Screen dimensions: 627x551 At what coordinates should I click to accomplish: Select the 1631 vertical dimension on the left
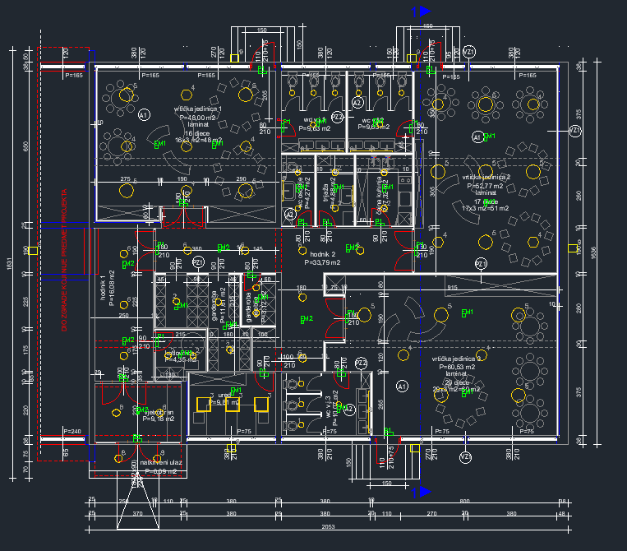pos(10,263)
